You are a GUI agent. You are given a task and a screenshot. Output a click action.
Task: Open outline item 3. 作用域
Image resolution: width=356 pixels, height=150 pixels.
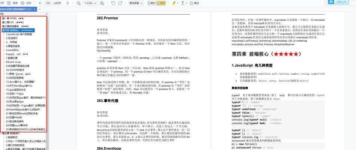(11, 42)
